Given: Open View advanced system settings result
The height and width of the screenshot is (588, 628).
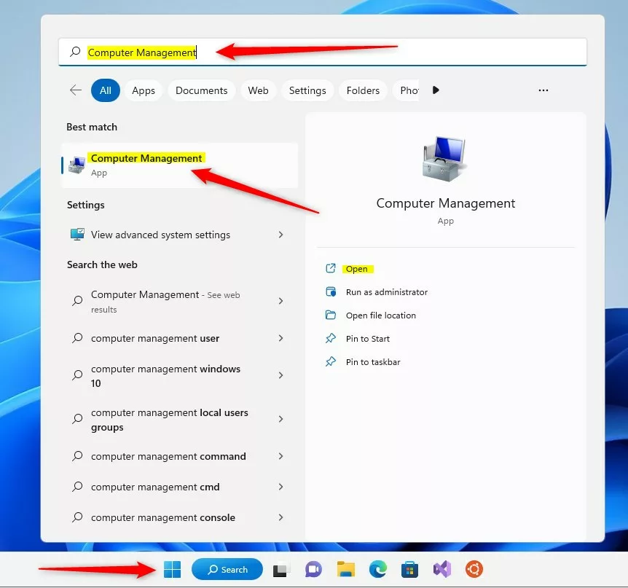Looking at the screenshot, I should click(179, 235).
